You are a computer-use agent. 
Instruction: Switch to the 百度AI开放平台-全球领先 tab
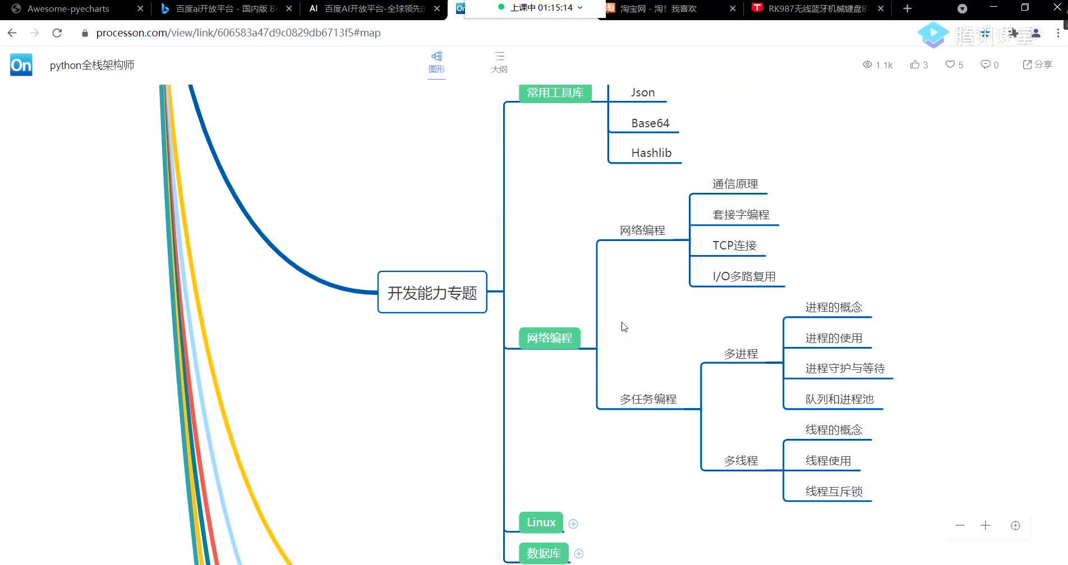(x=374, y=8)
